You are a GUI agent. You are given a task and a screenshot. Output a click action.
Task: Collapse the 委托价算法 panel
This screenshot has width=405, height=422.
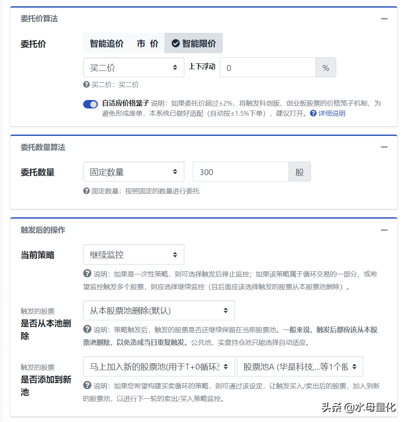(384, 19)
